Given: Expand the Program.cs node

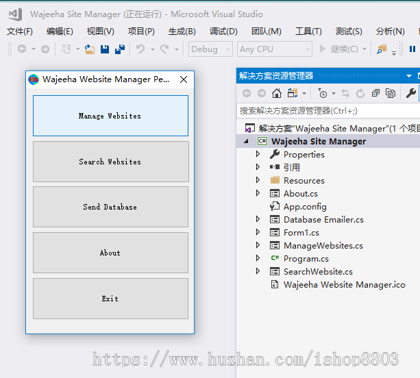Looking at the screenshot, I should [258, 258].
